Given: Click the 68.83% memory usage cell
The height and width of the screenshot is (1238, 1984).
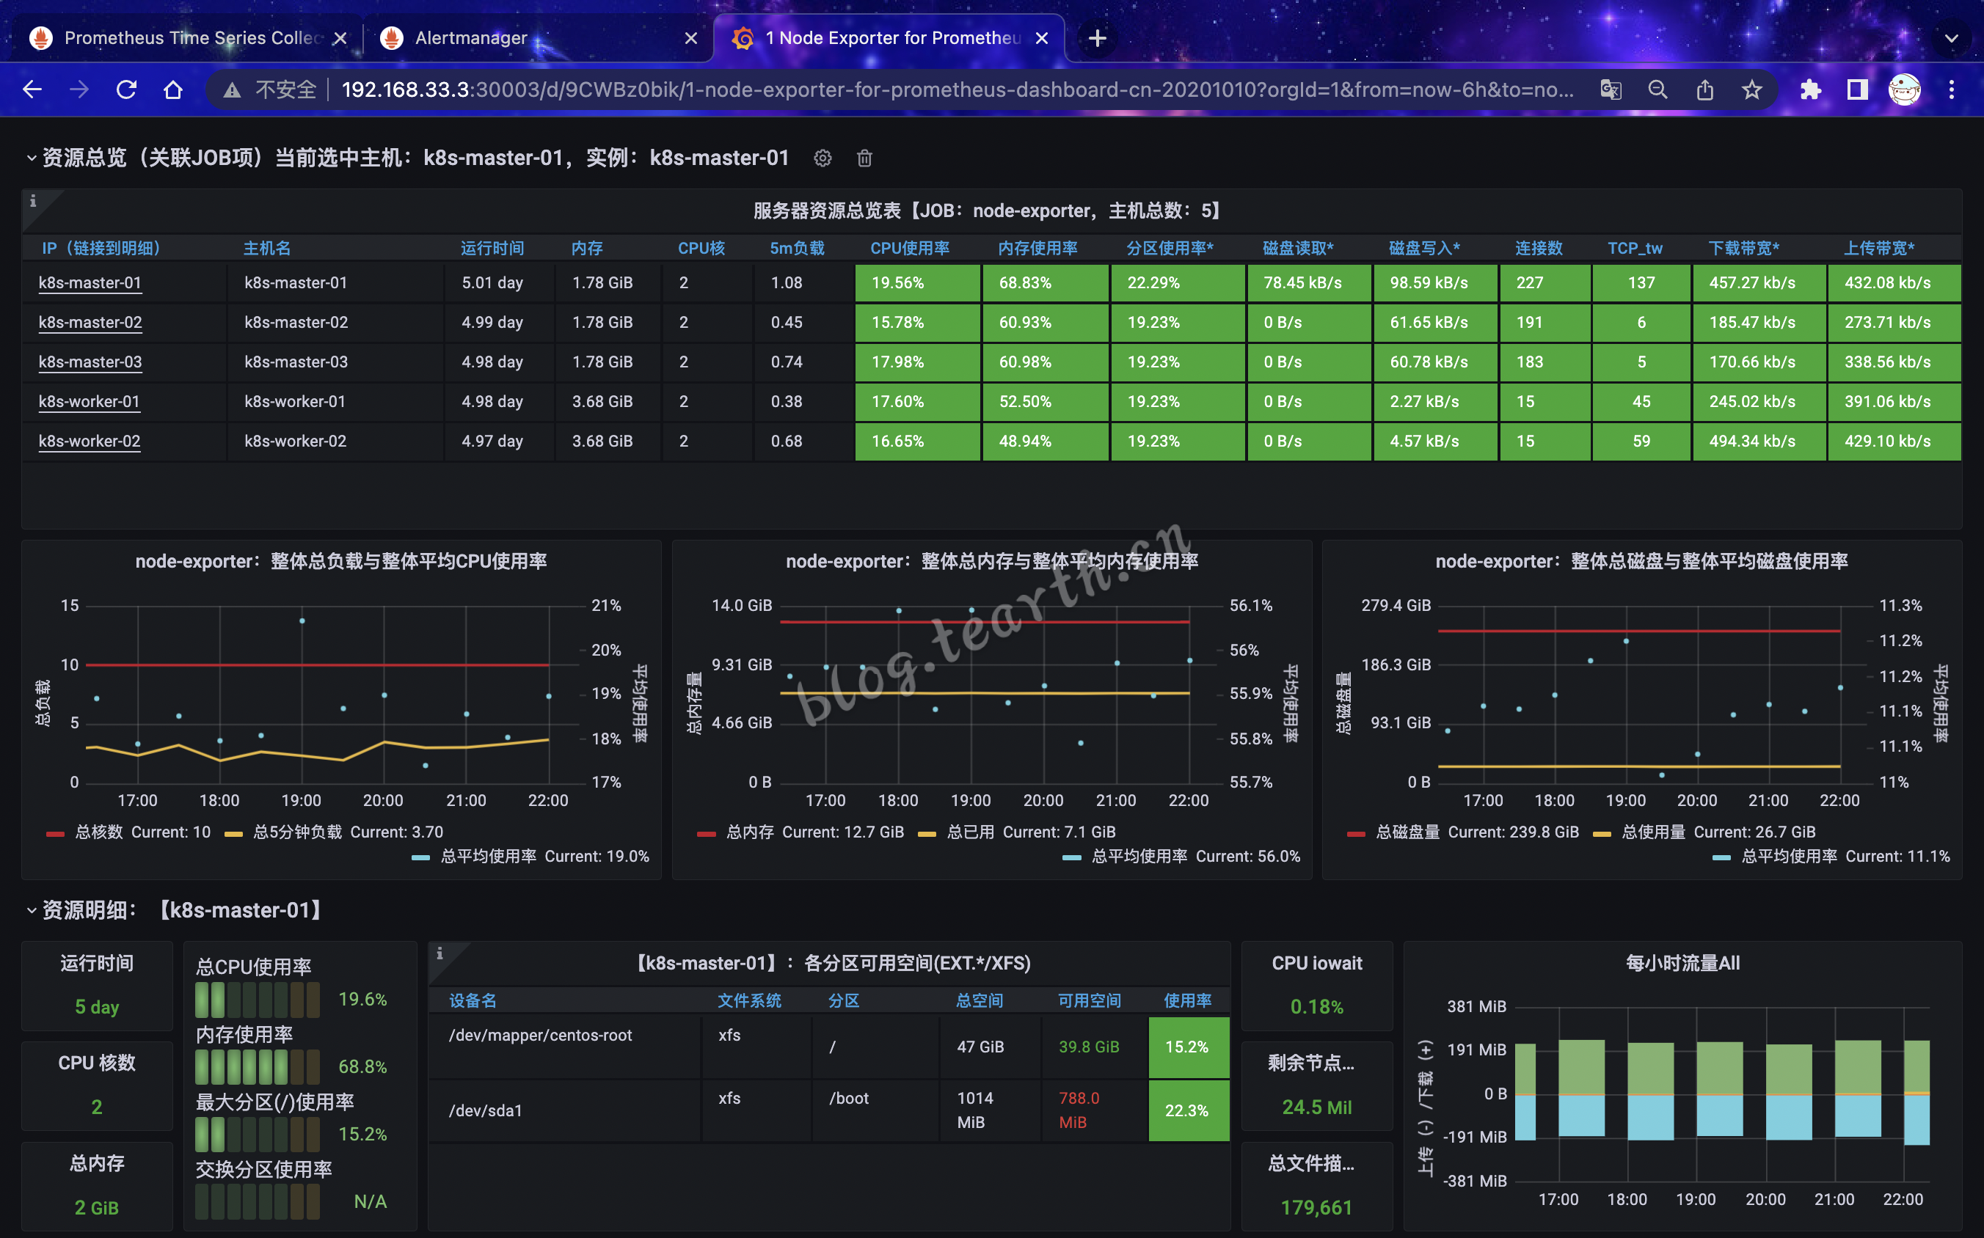Looking at the screenshot, I should point(1046,282).
